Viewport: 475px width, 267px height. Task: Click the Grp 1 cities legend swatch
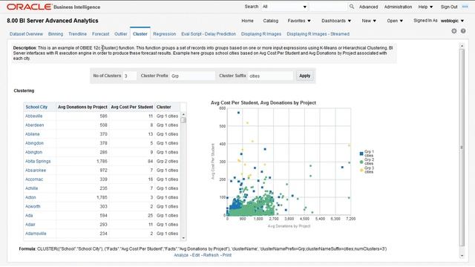[361, 154]
